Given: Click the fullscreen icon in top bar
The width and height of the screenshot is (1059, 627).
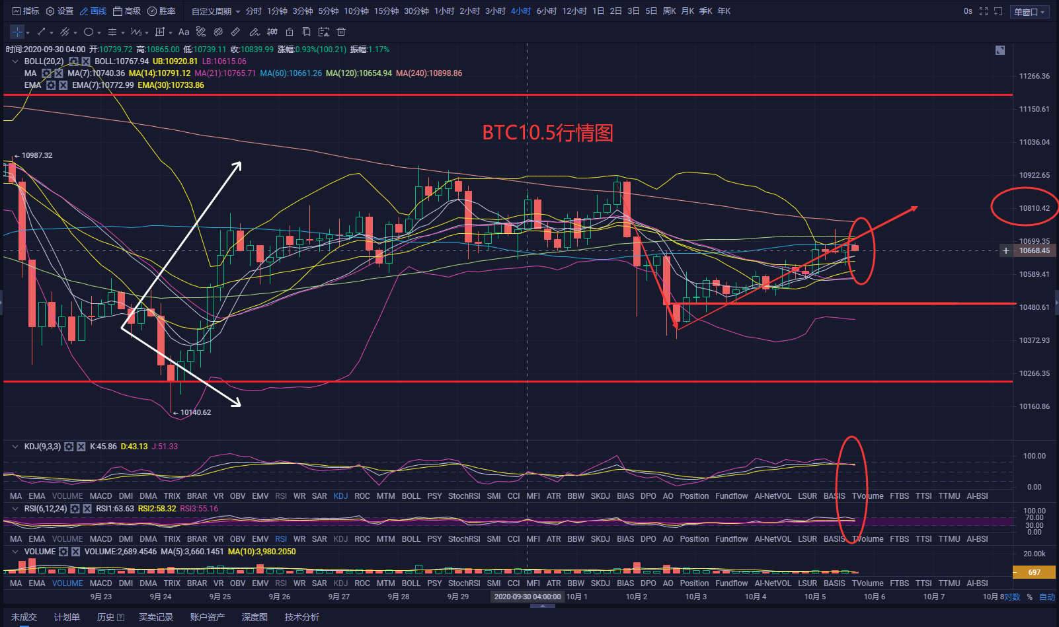Looking at the screenshot, I should (984, 11).
